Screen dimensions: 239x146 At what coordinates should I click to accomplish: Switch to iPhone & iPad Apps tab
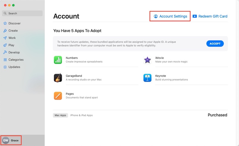81,115
